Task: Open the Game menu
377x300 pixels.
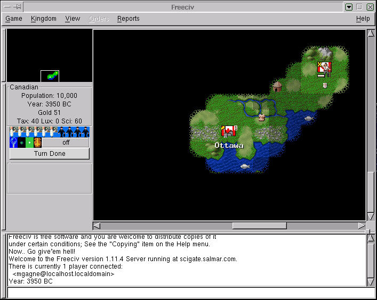Action: tap(14, 19)
